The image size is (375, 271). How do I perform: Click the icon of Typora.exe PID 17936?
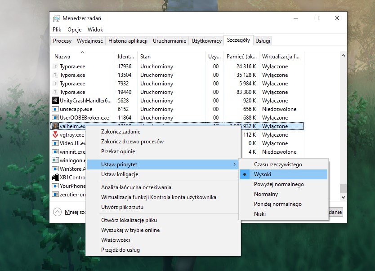pos(55,67)
